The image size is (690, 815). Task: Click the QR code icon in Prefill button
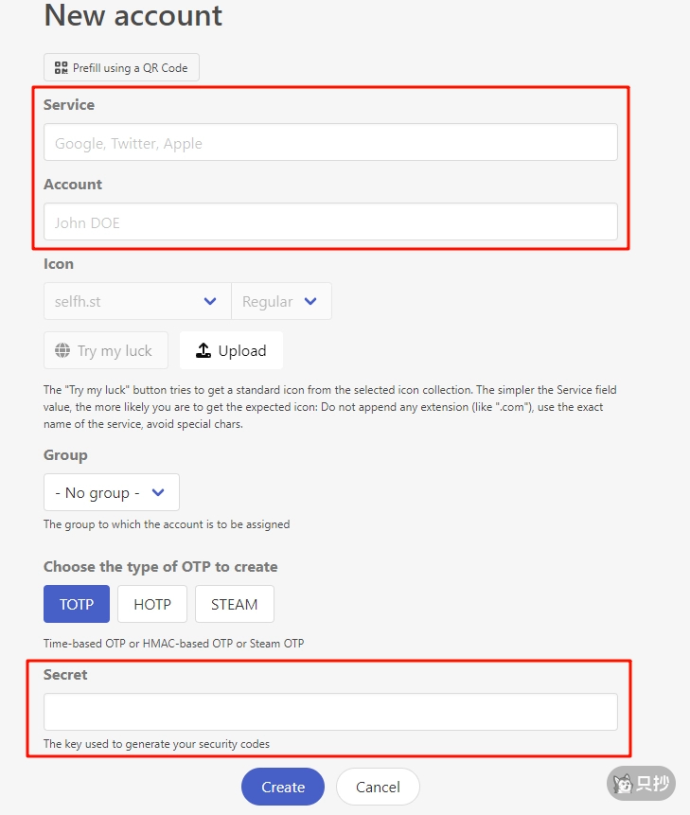point(62,68)
